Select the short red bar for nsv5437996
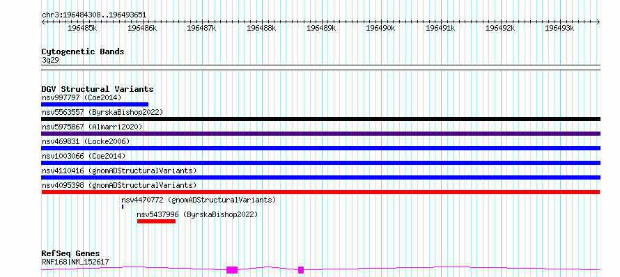620x277 pixels. click(x=156, y=221)
